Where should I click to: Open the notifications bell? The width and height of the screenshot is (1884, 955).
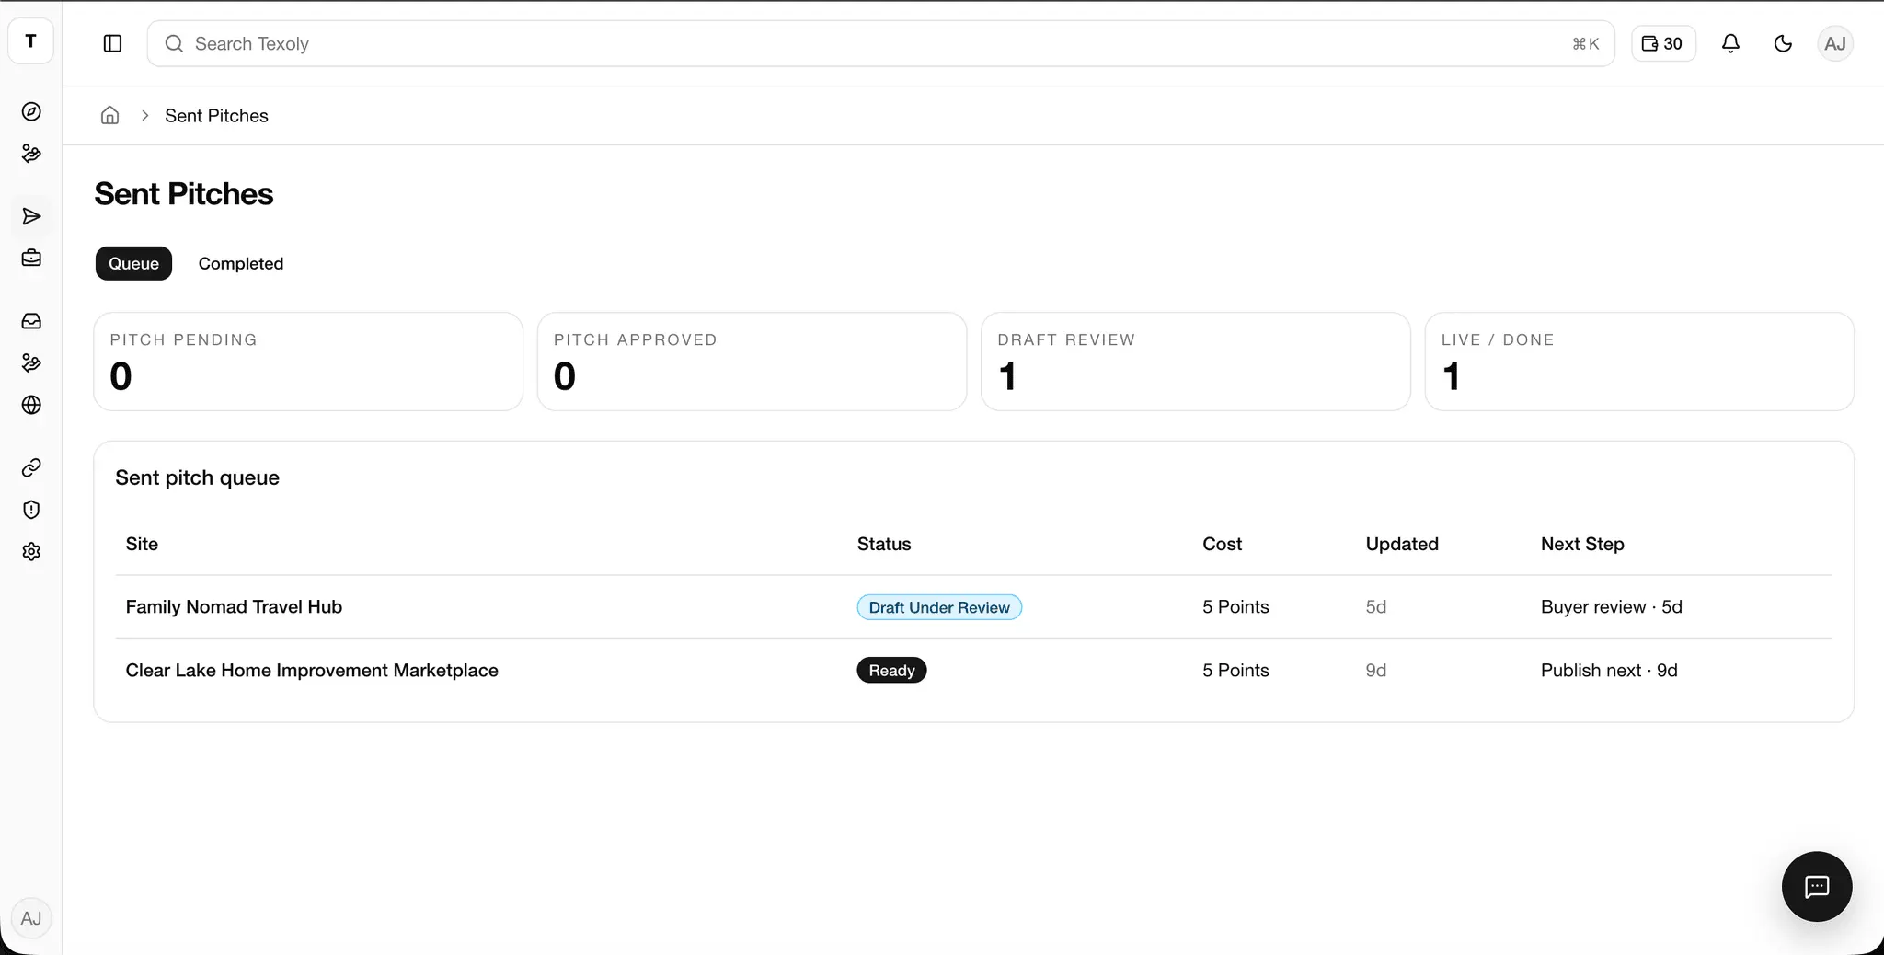(x=1730, y=43)
